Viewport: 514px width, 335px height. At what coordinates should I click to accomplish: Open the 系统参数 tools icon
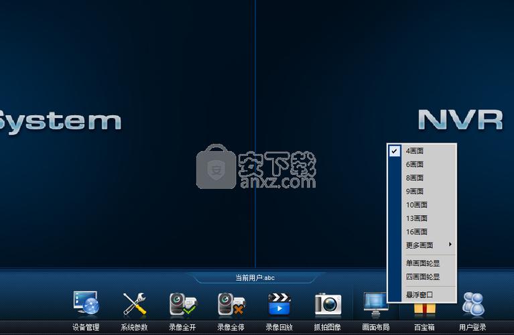[x=135, y=304]
